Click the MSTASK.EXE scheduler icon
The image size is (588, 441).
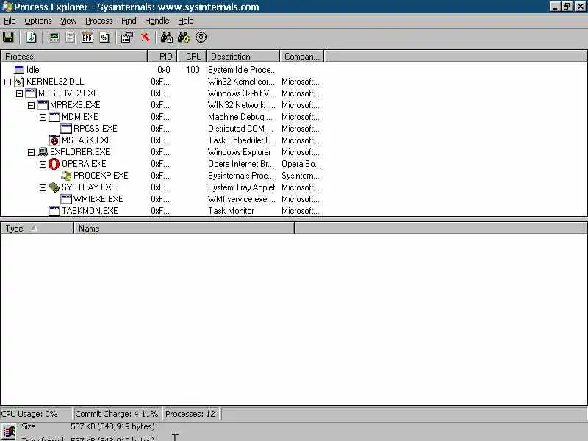pos(54,140)
